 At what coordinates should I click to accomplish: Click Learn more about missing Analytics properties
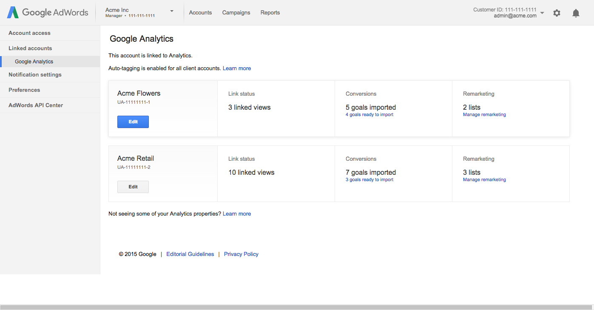237,214
